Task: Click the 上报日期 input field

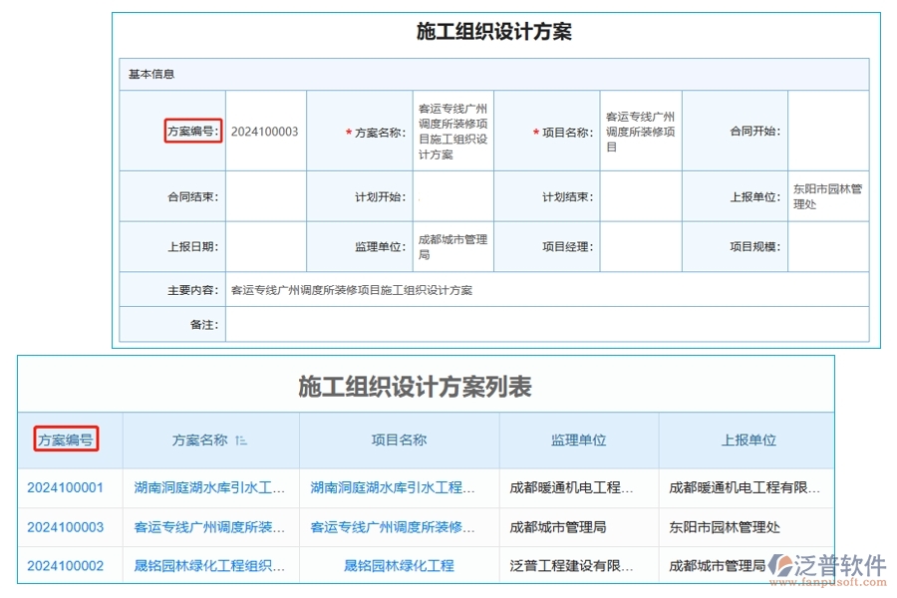Action: (264, 246)
